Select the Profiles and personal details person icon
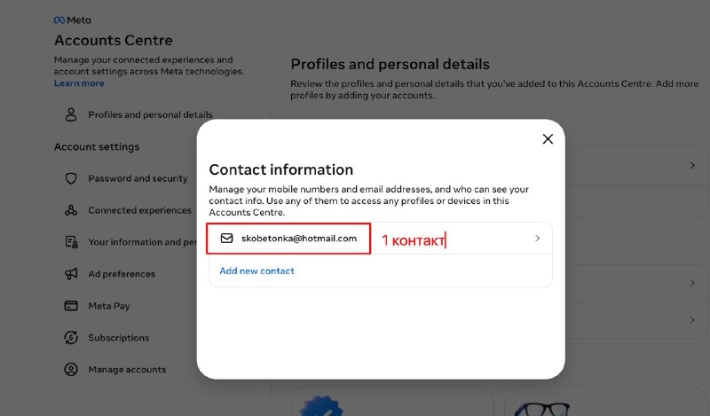 (71, 114)
